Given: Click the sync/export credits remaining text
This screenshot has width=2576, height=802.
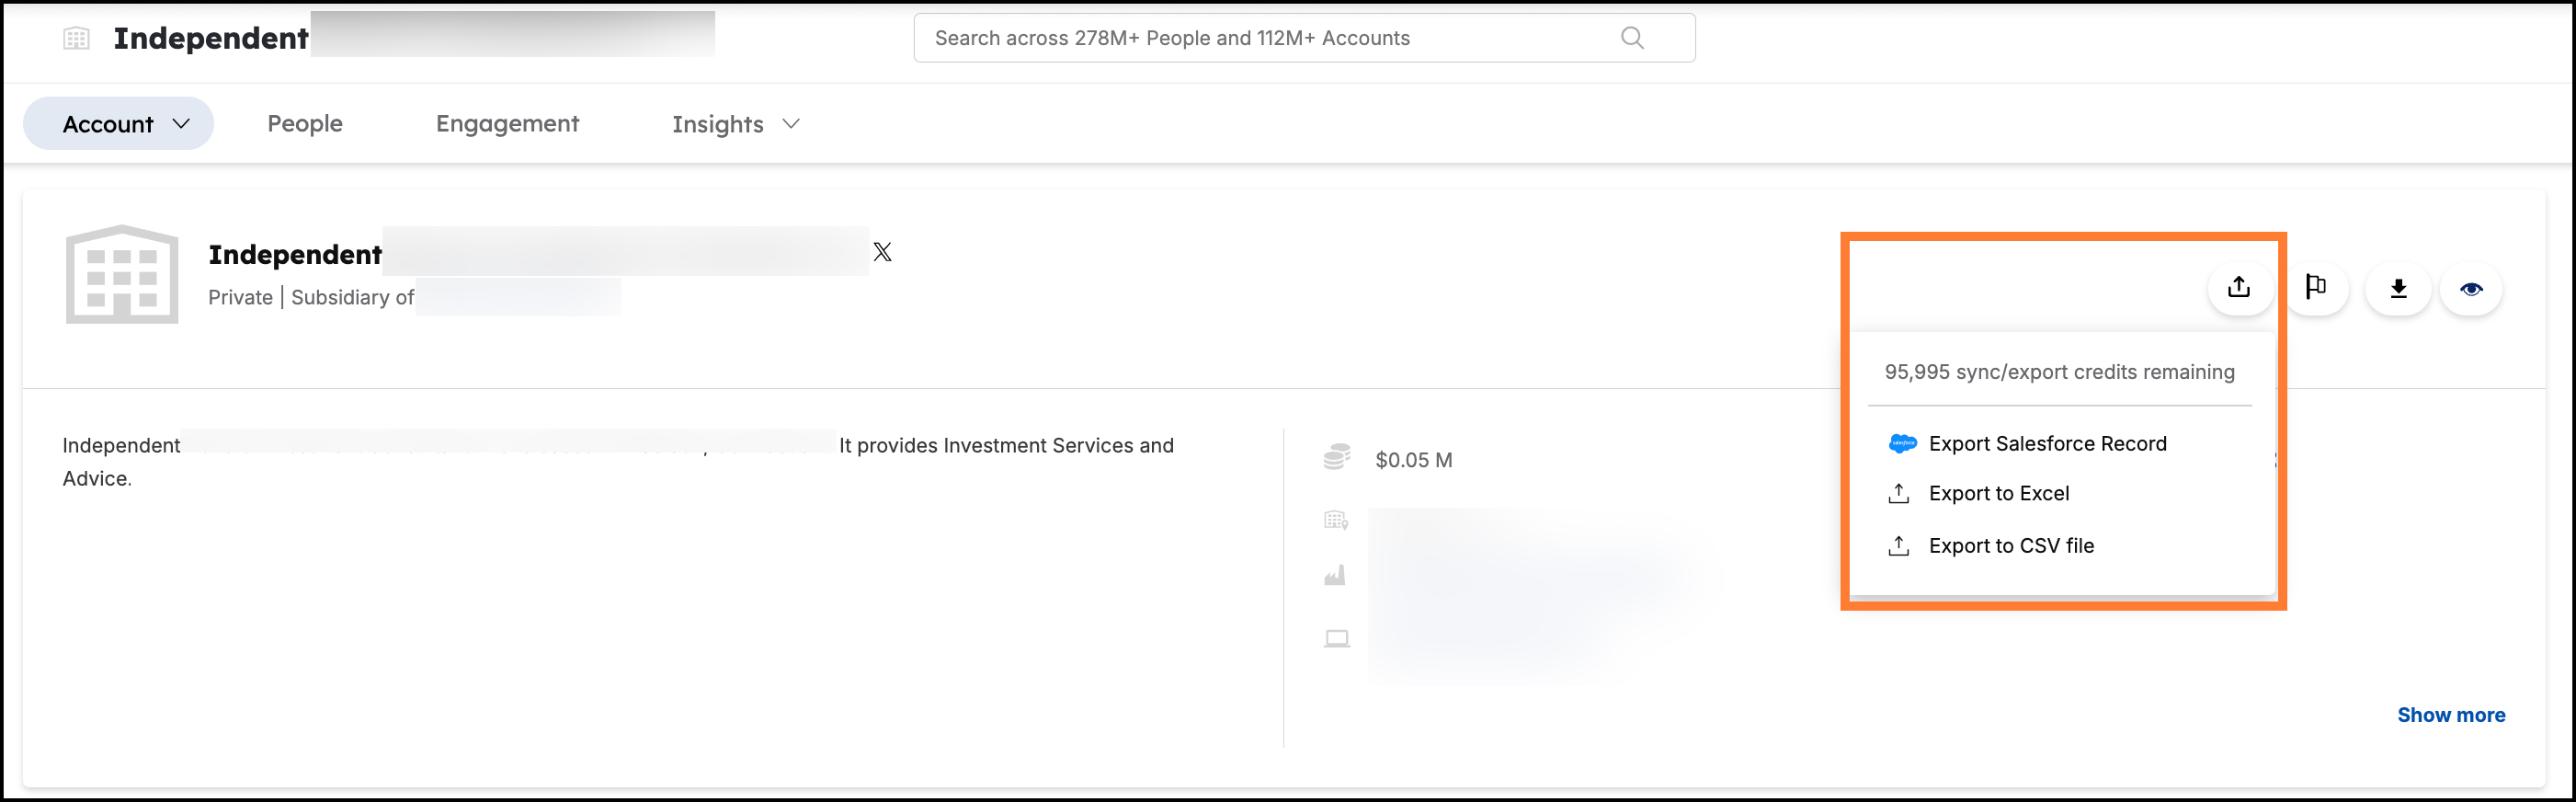Looking at the screenshot, I should click(2059, 372).
